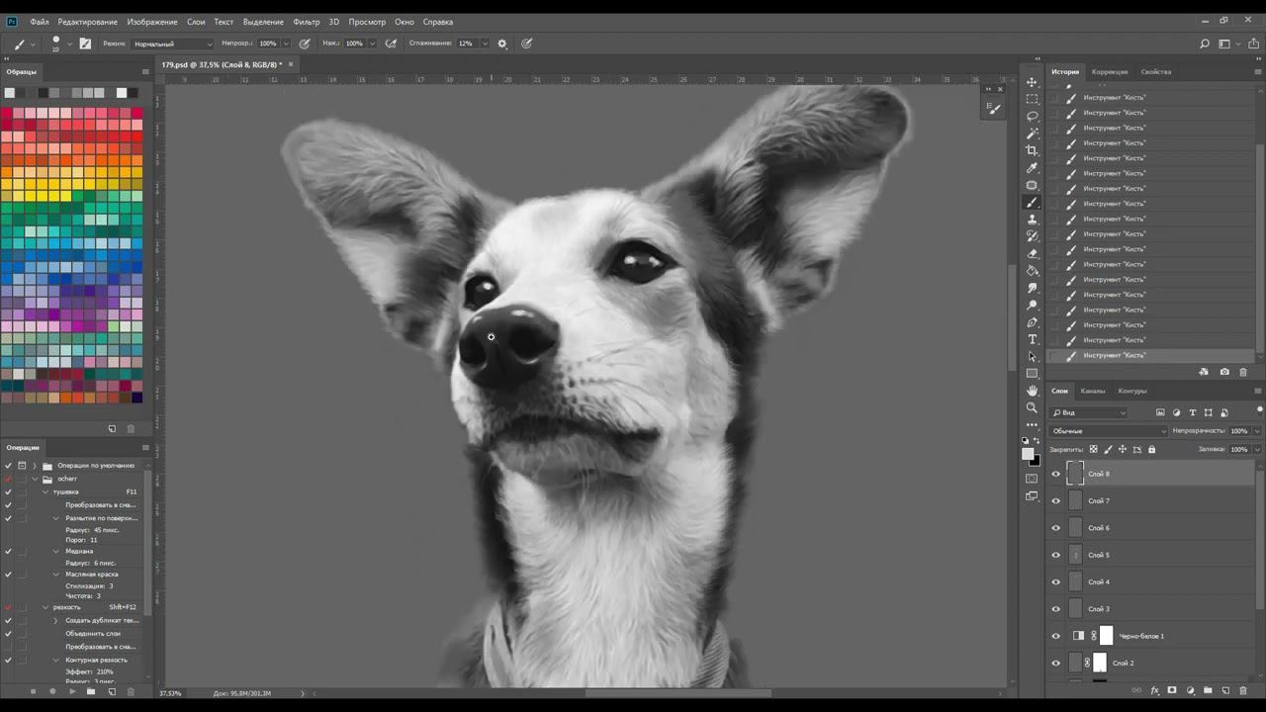This screenshot has width=1266, height=712.
Task: Click the foreground color swatch
Action: 1028,453
